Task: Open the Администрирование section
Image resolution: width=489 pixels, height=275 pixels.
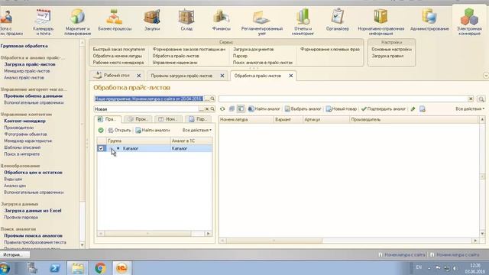Action: pyautogui.click(x=429, y=21)
